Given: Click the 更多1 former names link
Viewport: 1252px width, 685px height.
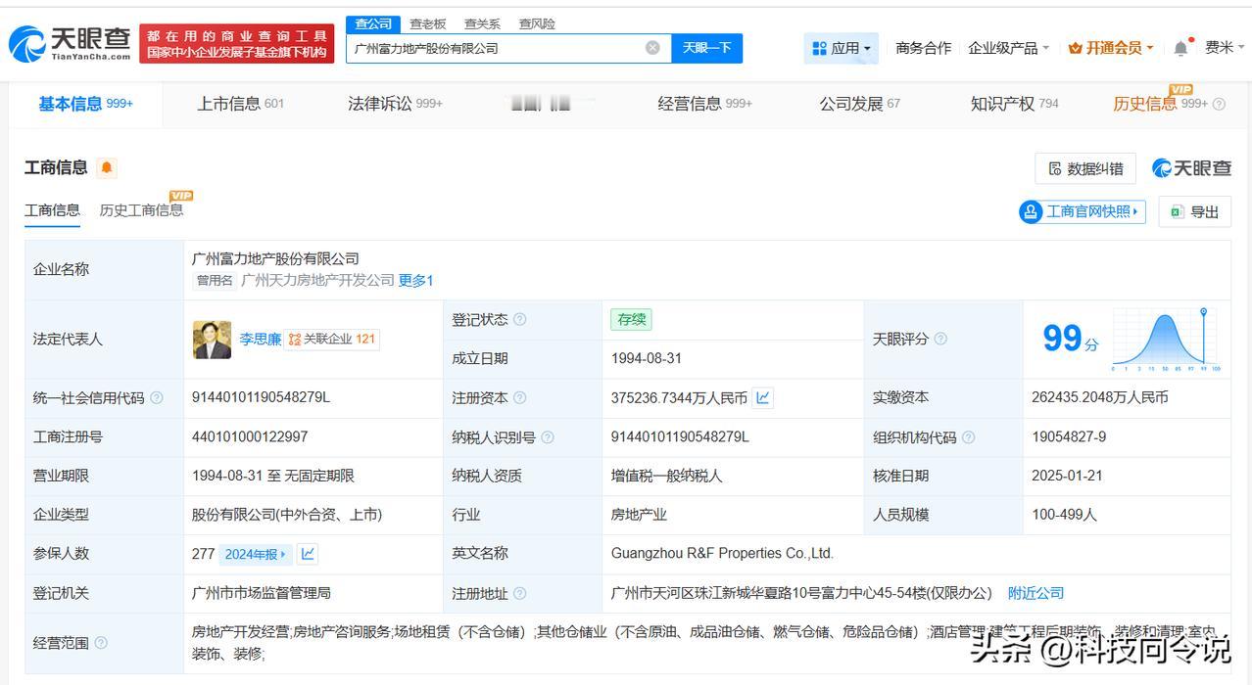Looking at the screenshot, I should [415, 281].
